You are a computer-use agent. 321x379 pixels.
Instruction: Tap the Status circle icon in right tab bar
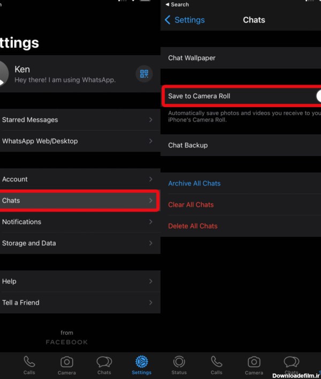tap(179, 362)
